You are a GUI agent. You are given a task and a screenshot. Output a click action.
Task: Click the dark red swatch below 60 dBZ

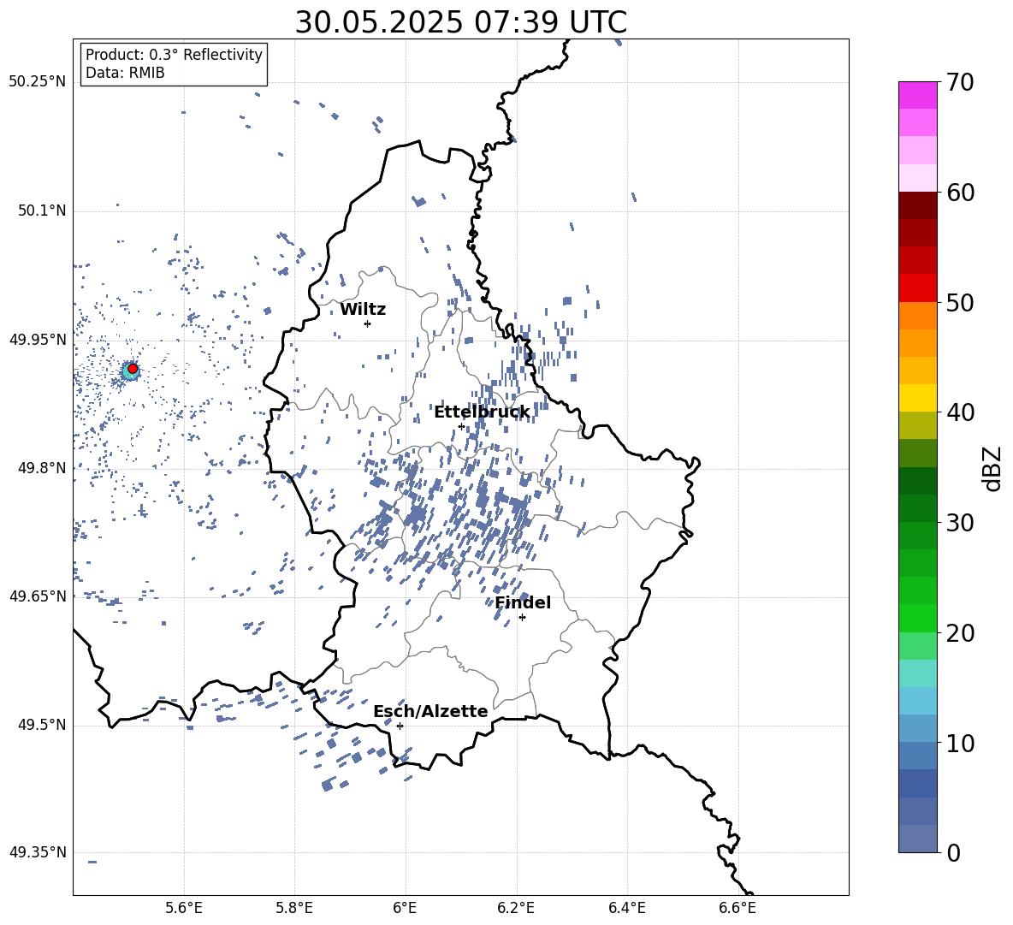(917, 205)
